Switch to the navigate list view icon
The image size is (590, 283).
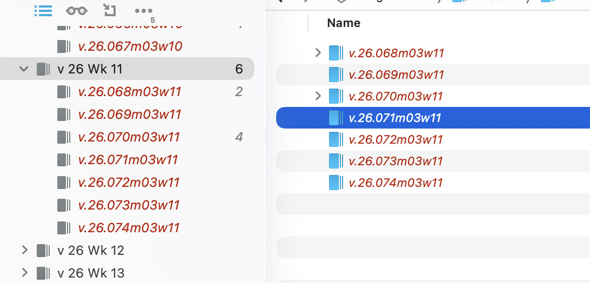coord(43,10)
